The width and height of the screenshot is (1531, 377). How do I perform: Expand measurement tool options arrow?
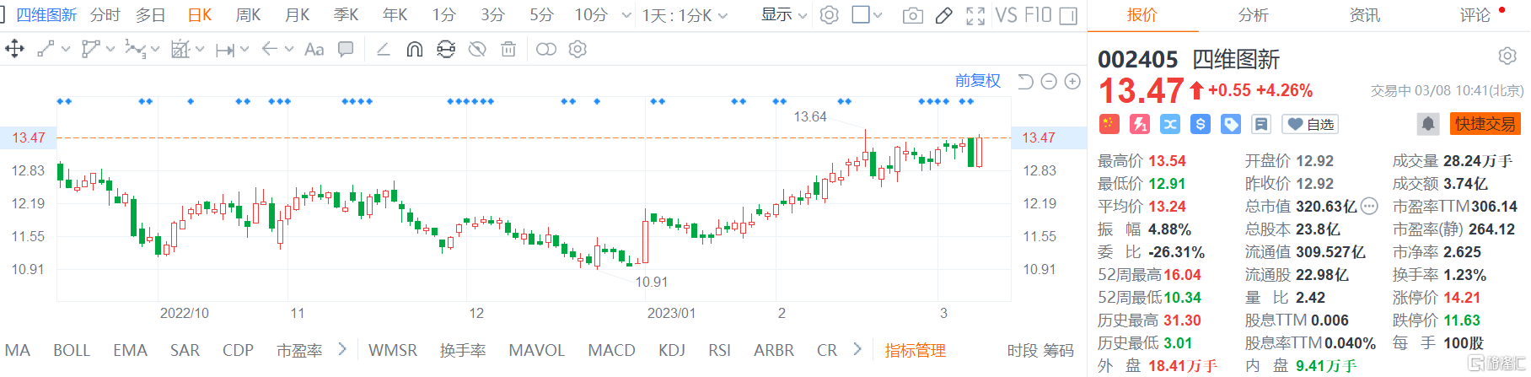click(200, 49)
